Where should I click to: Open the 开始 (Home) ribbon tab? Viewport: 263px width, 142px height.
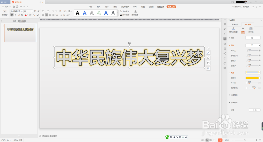point(90,7)
